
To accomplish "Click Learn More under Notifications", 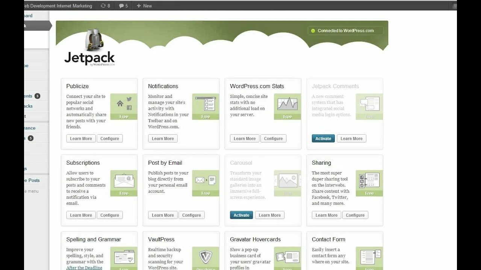I will coord(163,138).
